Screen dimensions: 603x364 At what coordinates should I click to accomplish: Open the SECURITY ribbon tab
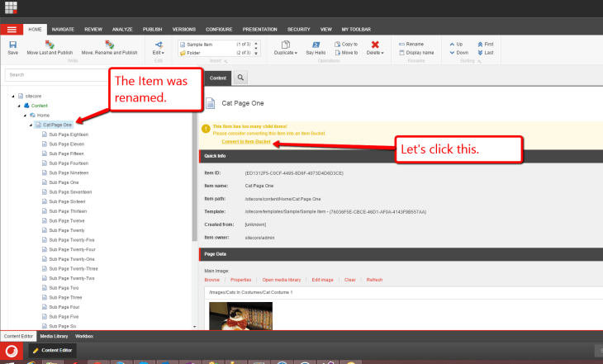pos(298,29)
